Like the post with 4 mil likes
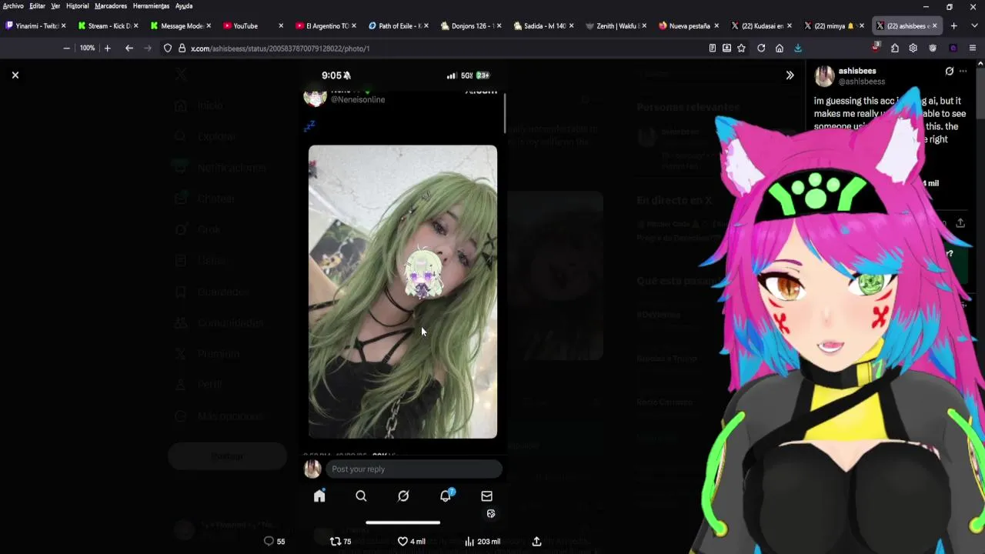The width and height of the screenshot is (985, 554). click(411, 541)
